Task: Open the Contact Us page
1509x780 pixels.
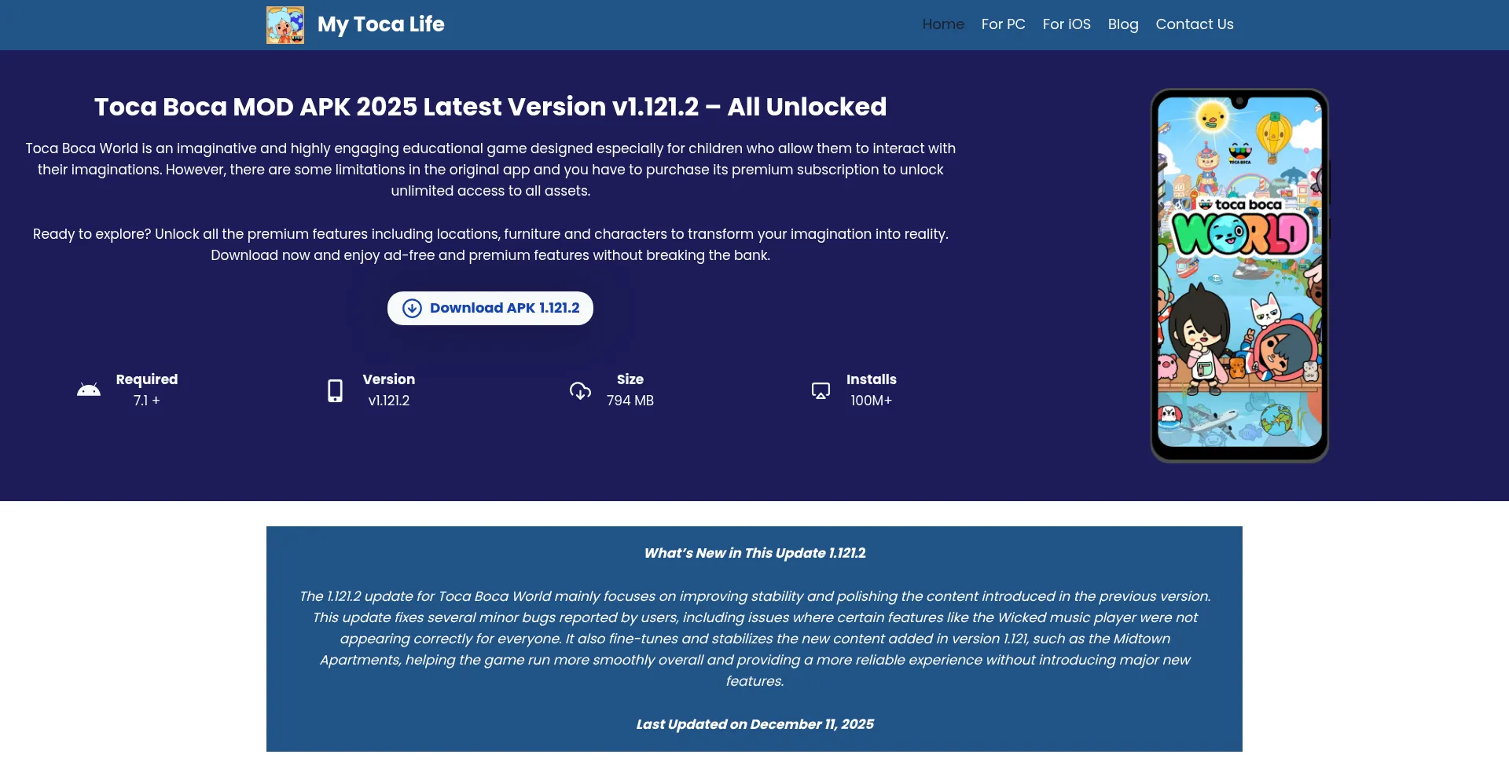Action: pos(1194,24)
